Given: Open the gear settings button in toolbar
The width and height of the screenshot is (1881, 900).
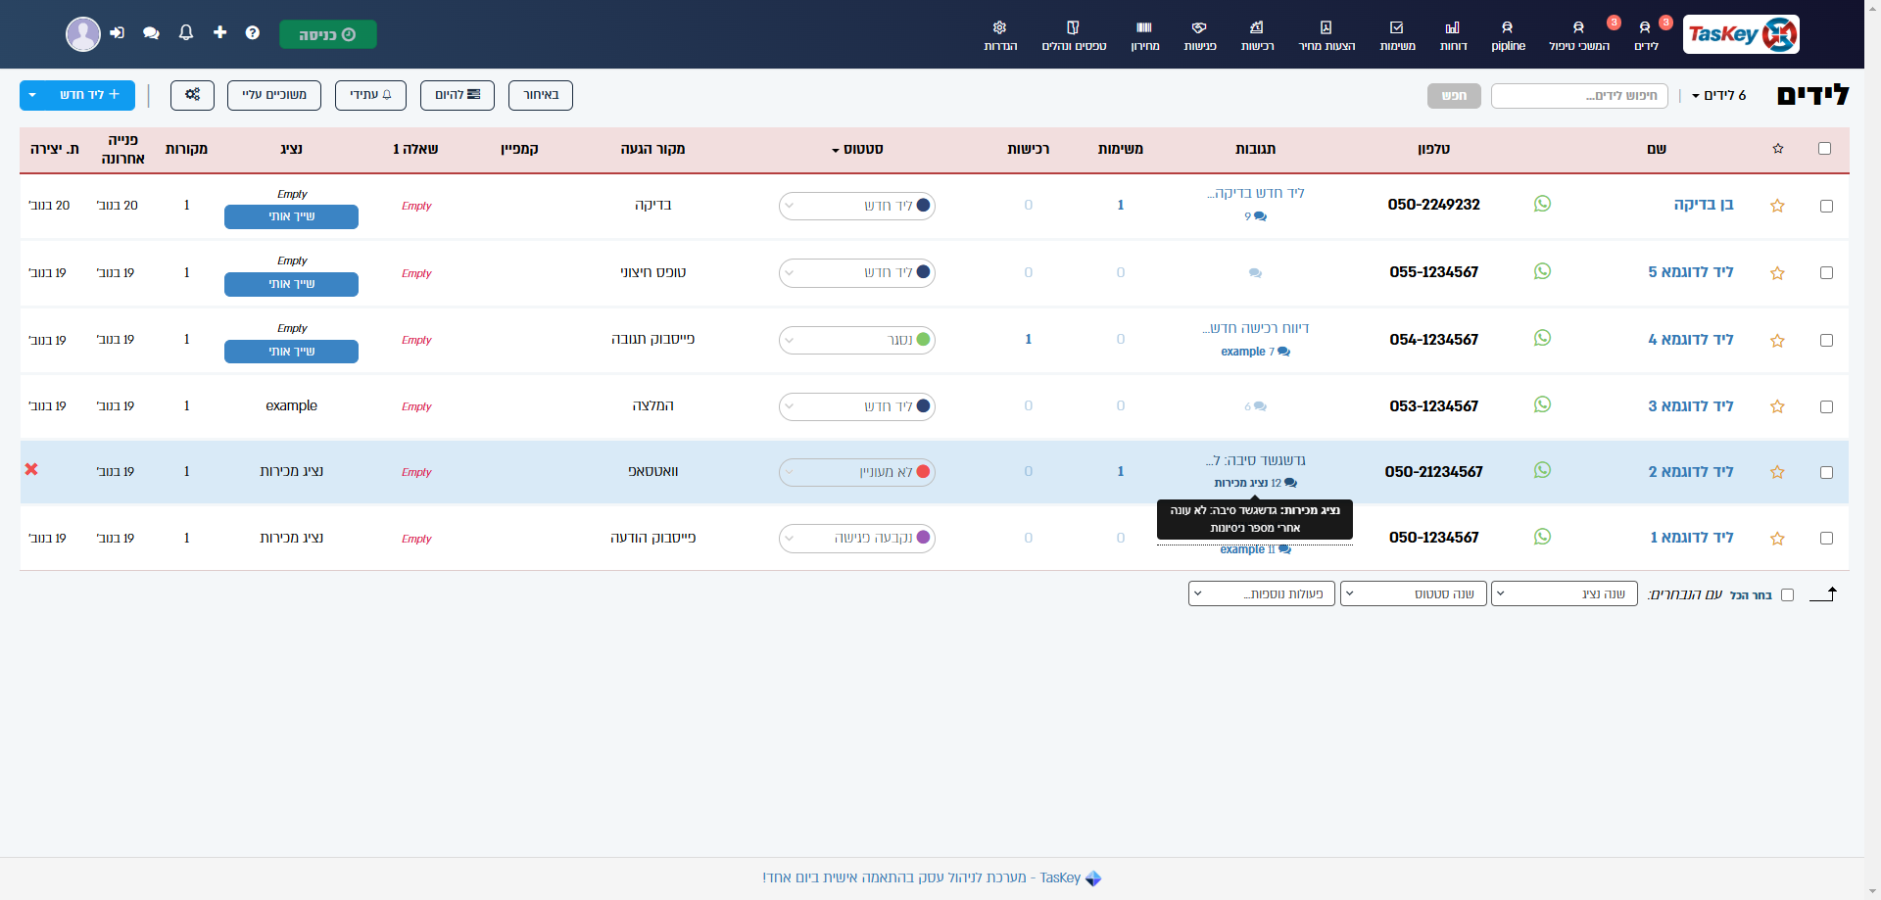Looking at the screenshot, I should (192, 95).
